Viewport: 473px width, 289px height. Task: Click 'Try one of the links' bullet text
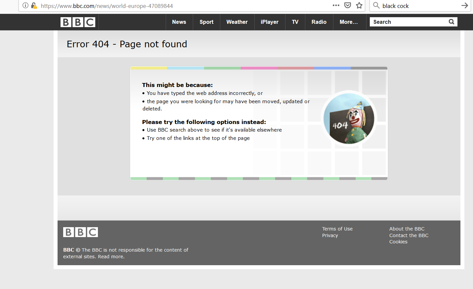(198, 138)
